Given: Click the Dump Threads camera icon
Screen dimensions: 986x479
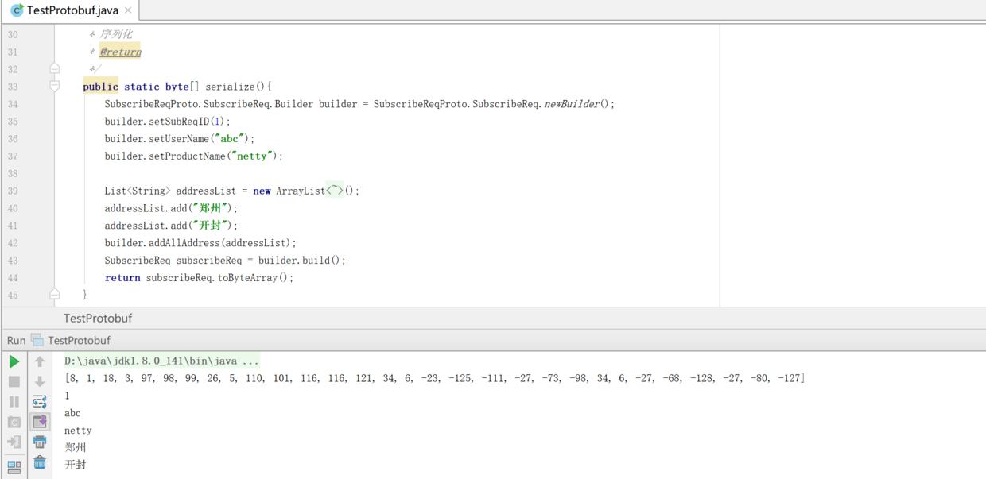Looking at the screenshot, I should click(x=14, y=422).
